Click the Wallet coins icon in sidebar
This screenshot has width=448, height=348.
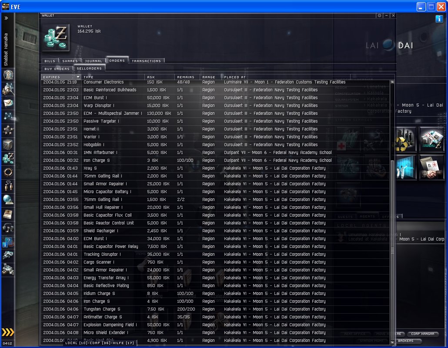pyautogui.click(x=8, y=158)
